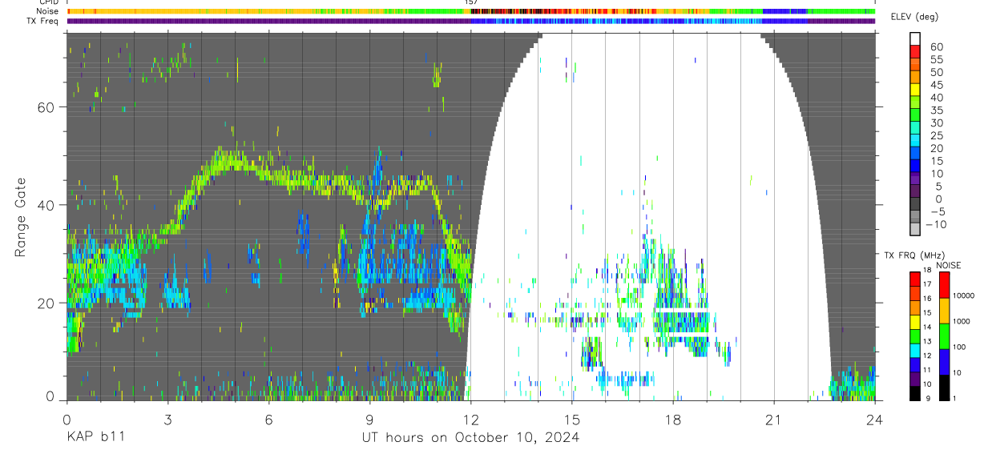Click the 'KAP b11' radar beam label
The height and width of the screenshot is (454, 984).
(x=95, y=437)
